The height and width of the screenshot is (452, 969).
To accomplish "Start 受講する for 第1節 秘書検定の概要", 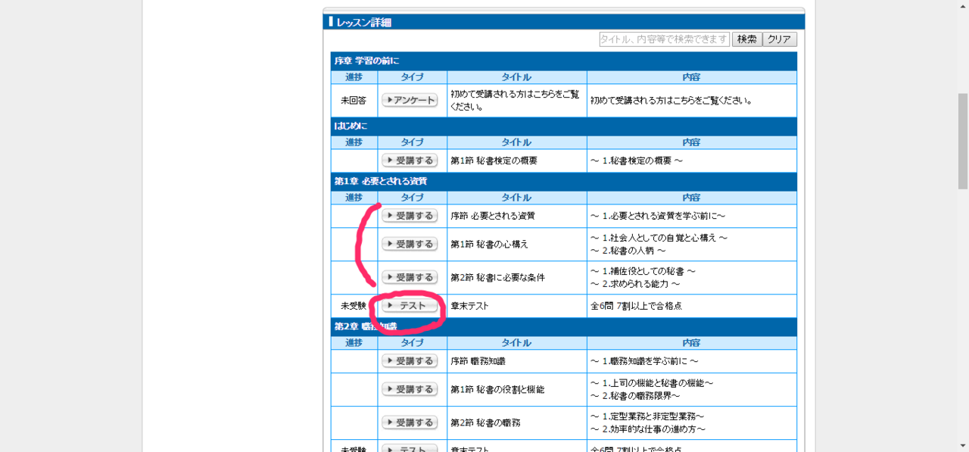I will click(x=410, y=161).
